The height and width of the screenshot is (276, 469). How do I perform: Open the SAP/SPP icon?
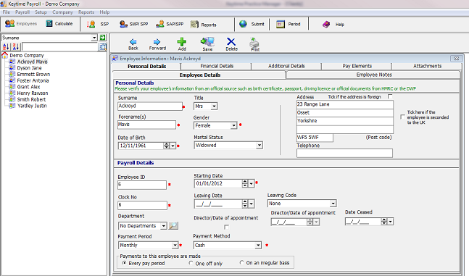click(160, 24)
